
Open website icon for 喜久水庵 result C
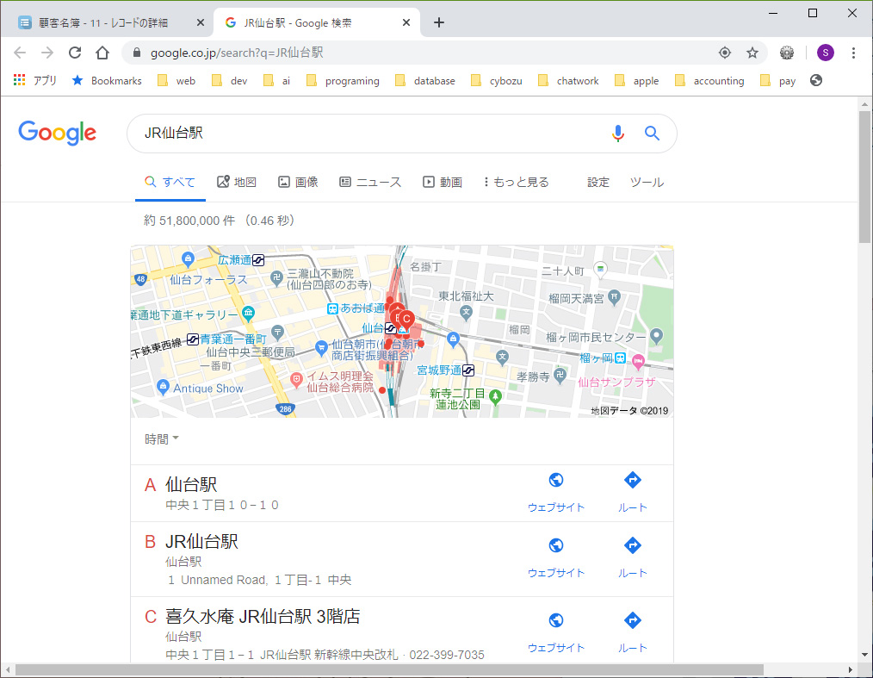click(x=555, y=620)
